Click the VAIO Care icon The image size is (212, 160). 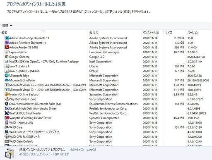[x=7, y=127]
